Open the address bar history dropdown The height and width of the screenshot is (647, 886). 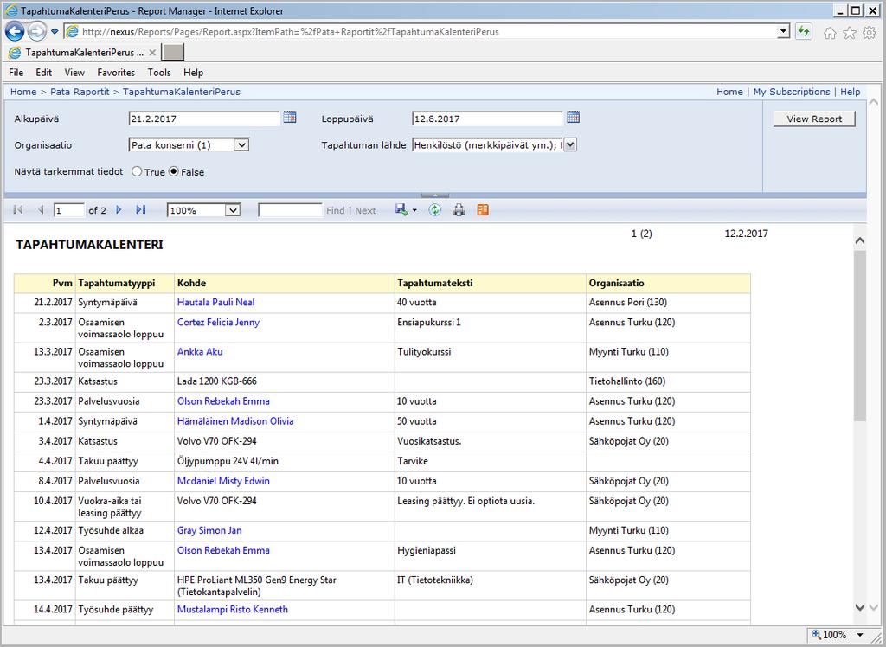783,32
